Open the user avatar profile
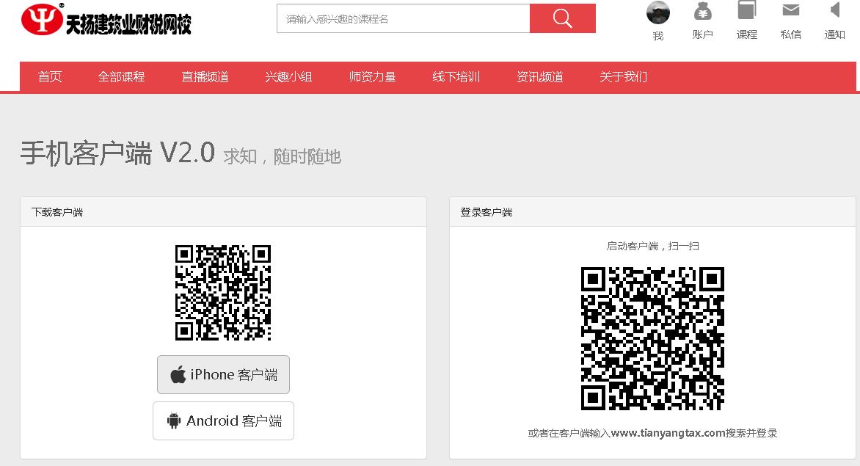This screenshot has width=860, height=466. 658,12
